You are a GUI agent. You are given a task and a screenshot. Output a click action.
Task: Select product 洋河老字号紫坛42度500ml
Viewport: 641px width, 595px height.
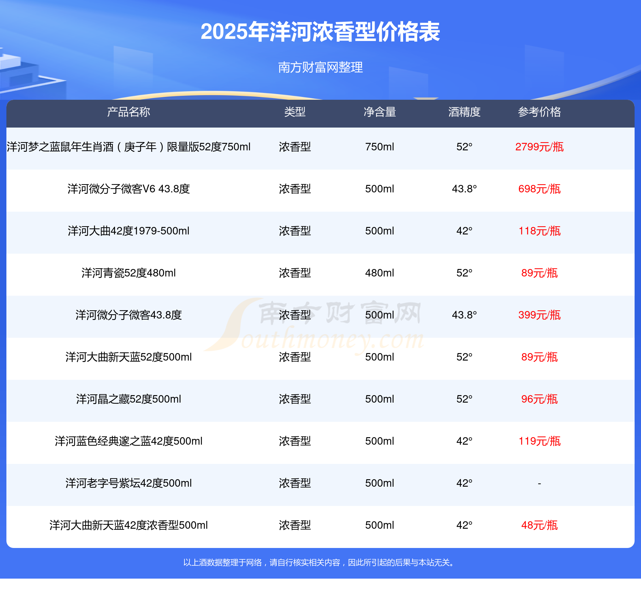click(x=129, y=483)
